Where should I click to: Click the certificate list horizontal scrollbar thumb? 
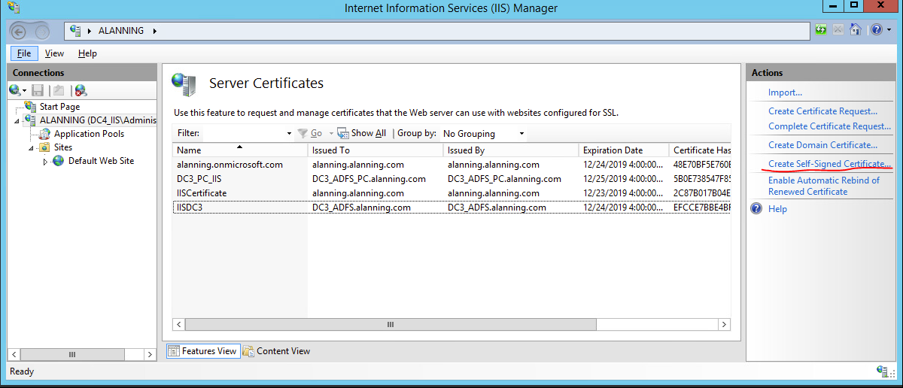391,325
